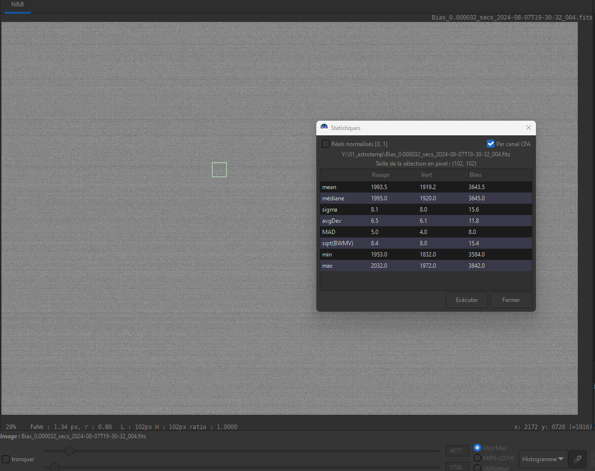Click the selection rectangle on the image
This screenshot has height=471, width=595.
click(x=219, y=170)
